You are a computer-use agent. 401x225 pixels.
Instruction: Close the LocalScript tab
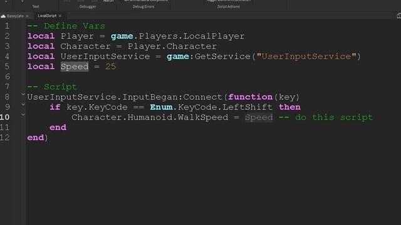(60, 16)
